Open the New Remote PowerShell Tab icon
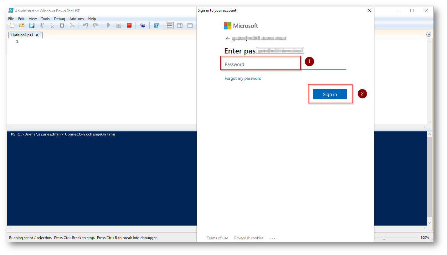The image size is (447, 255). click(x=142, y=25)
